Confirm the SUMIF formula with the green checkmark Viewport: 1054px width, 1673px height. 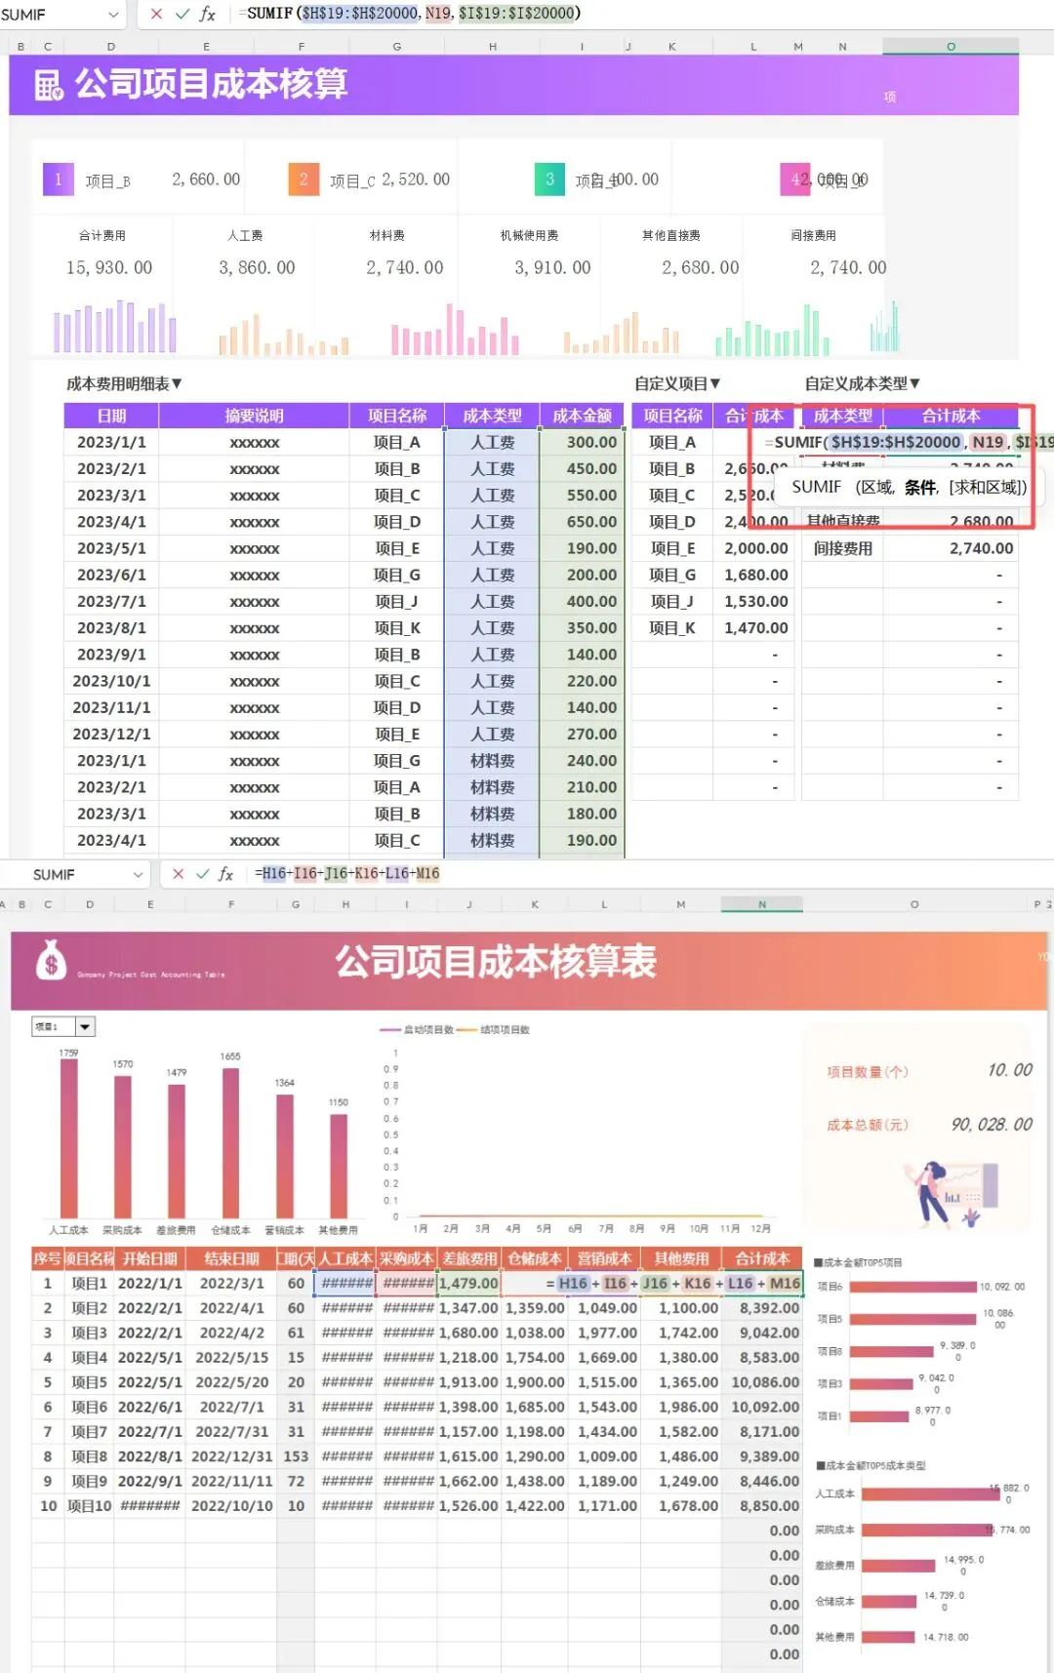click(x=182, y=14)
